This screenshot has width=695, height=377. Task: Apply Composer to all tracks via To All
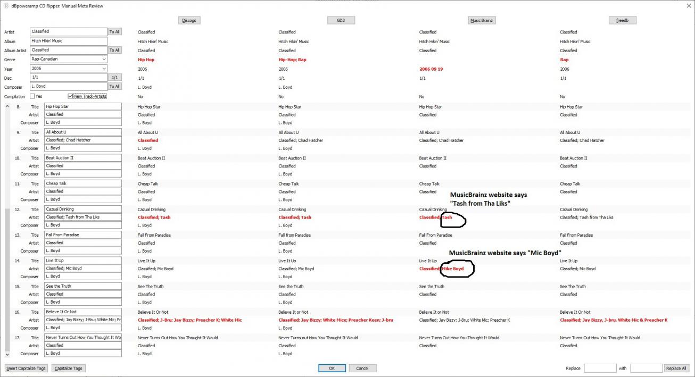(x=114, y=86)
